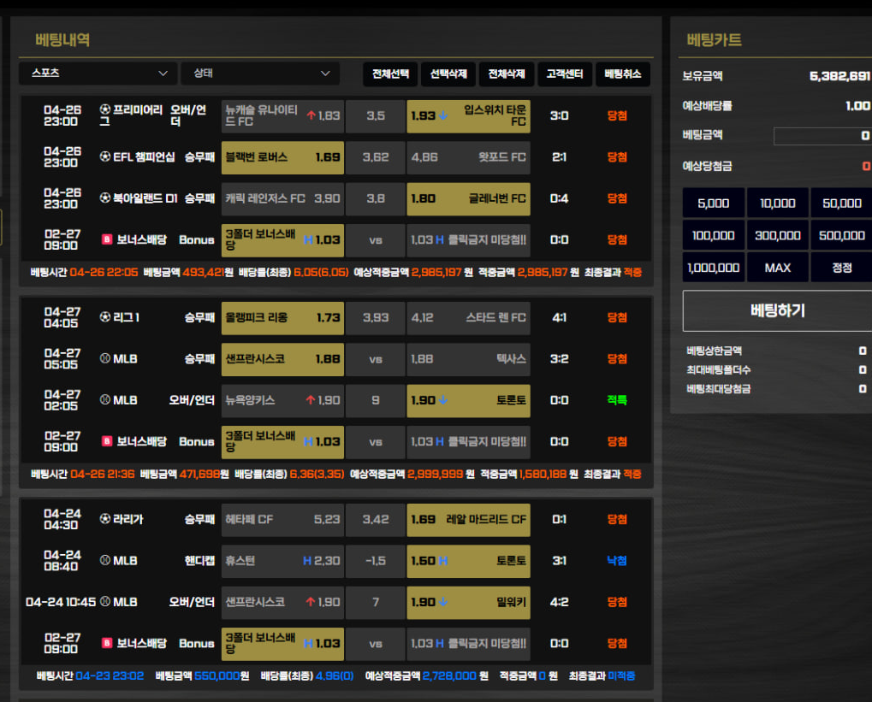Click the soccer ball icon beside 리그 1
This screenshot has height=702, width=872.
[x=105, y=317]
